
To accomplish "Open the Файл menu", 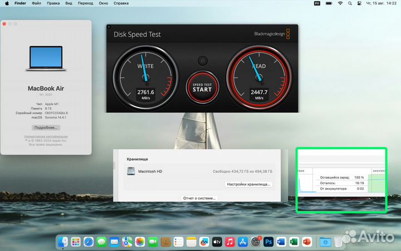I will 36,3.
